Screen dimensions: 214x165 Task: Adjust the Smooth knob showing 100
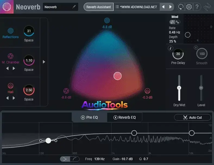[202, 54]
